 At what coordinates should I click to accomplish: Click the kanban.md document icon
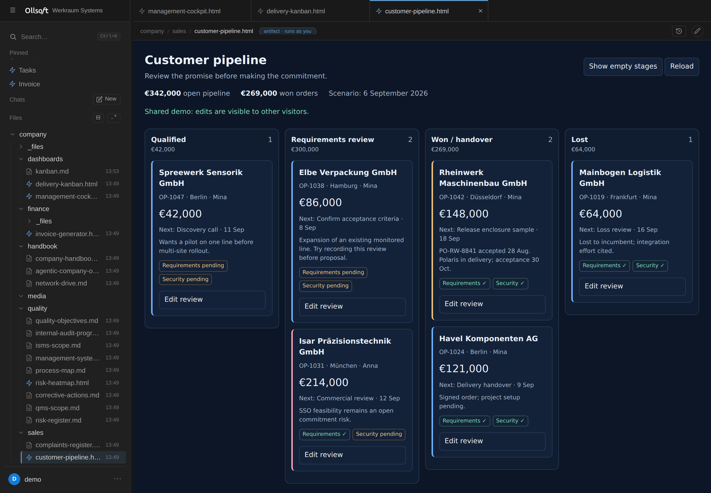click(29, 172)
